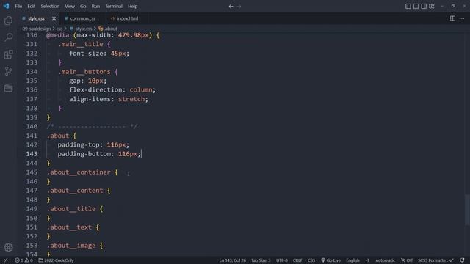Change indentation via Tab Size: 3
Screen dimensions: 470x264
click(261, 260)
